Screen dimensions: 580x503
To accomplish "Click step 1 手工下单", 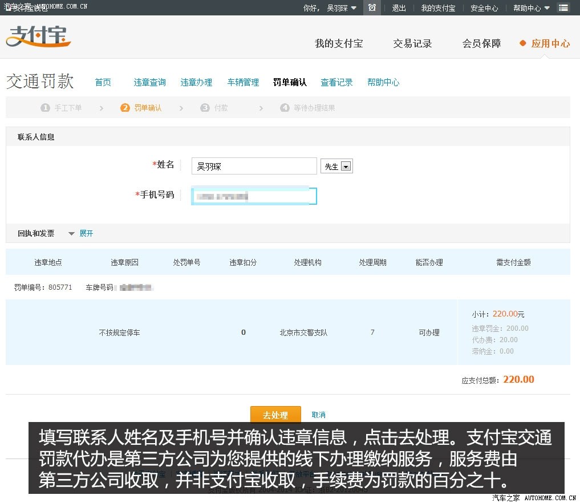I will tap(62, 108).
